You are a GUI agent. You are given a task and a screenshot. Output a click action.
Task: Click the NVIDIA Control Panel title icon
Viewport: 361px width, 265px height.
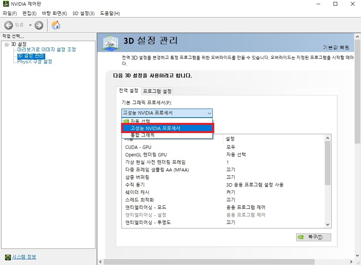6,4
